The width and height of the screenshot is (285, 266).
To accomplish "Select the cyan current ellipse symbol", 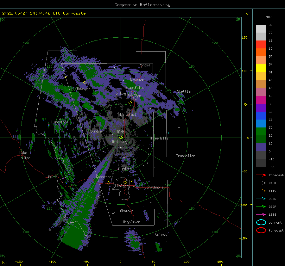I will (x=261, y=222).
